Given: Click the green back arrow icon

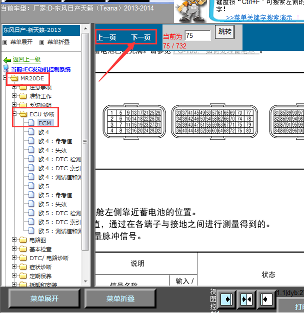Looking at the screenshot, I should [7, 60].
